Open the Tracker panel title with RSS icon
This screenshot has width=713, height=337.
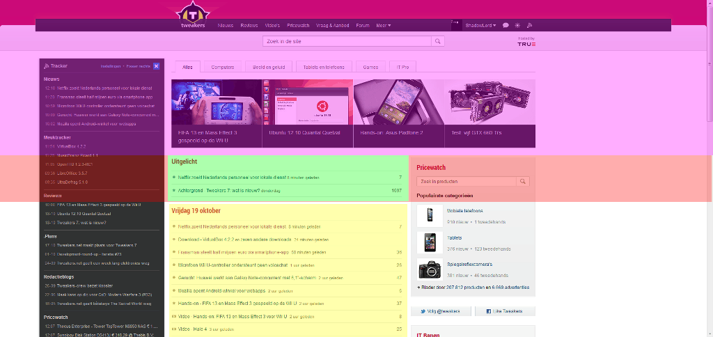pos(56,66)
